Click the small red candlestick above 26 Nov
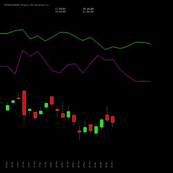 (80, 131)
